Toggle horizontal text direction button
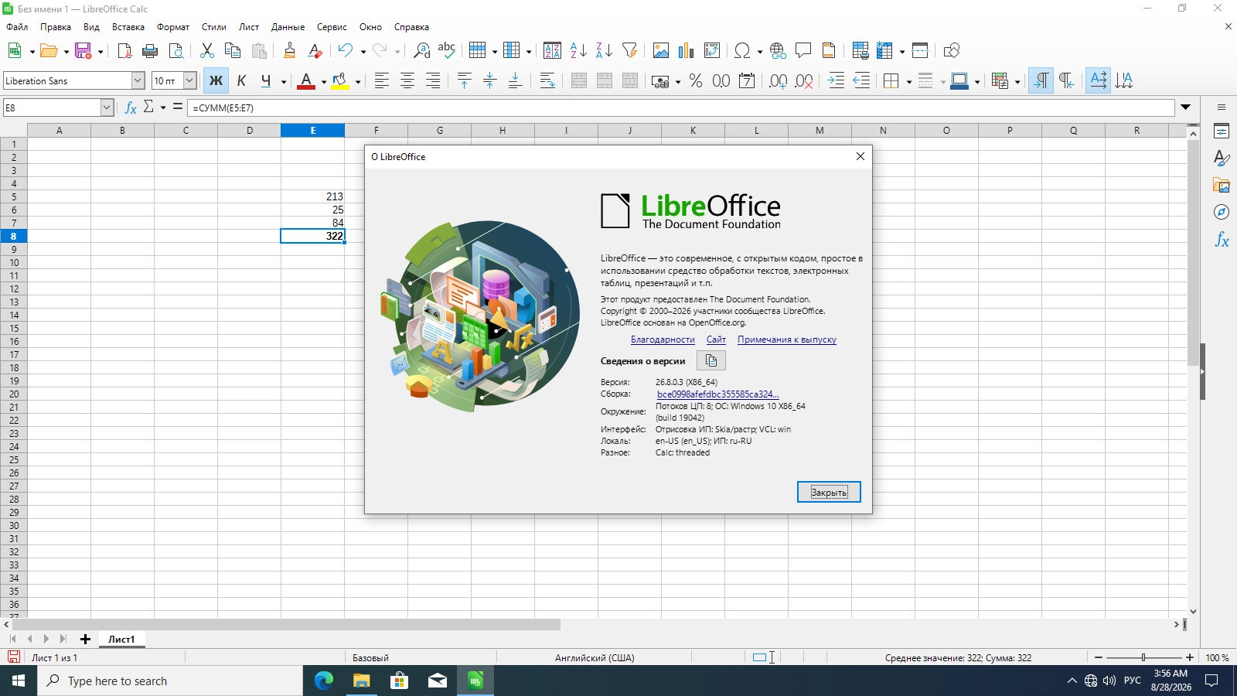Viewport: 1237px width, 696px height. (1099, 81)
